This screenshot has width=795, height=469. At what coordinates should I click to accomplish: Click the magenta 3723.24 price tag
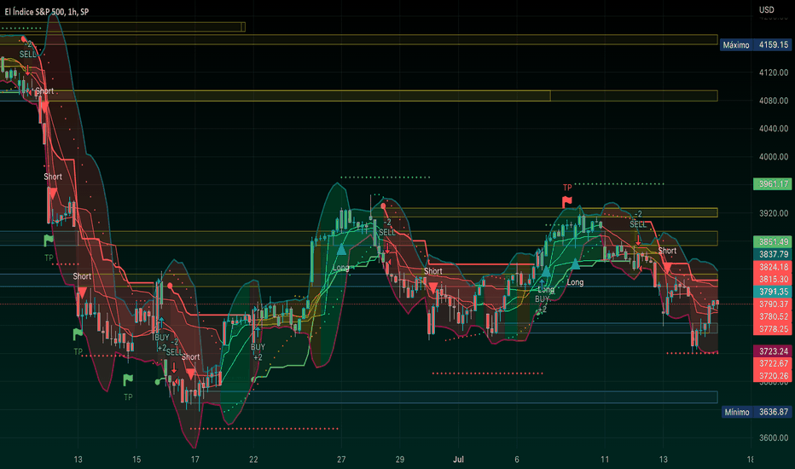click(773, 350)
